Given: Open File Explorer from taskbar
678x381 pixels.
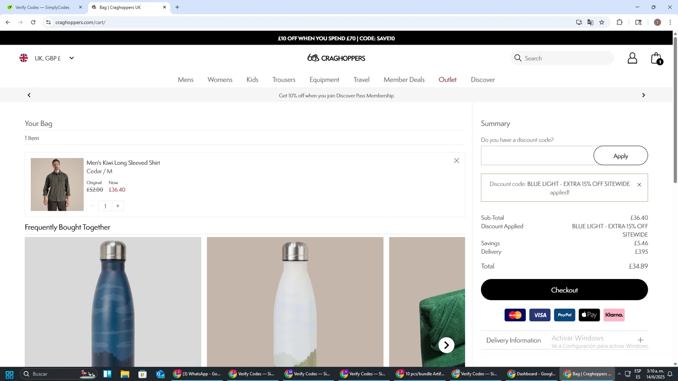Looking at the screenshot, I should [125, 374].
